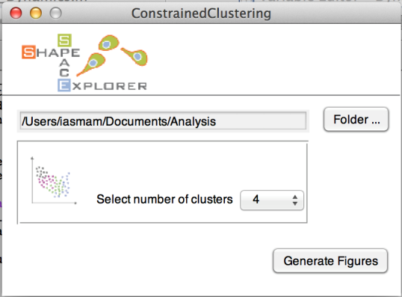
Task: Click the down arrow of clusters selector
Action: (x=295, y=203)
